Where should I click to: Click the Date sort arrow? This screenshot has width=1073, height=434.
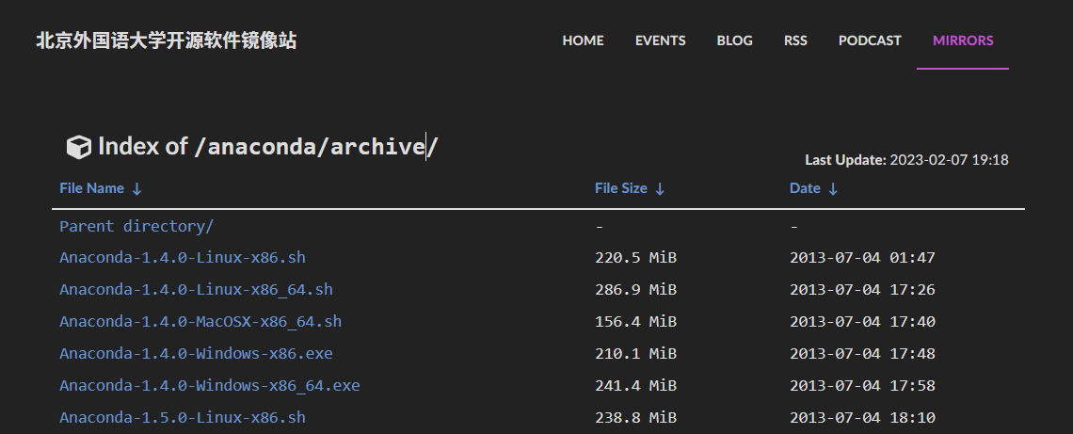(833, 189)
